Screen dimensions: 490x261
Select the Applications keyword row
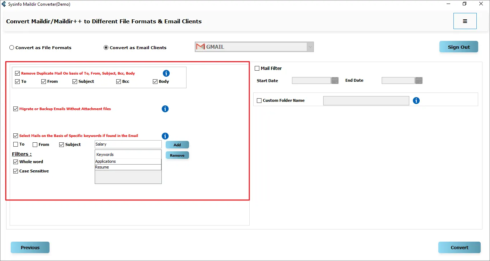point(128,162)
